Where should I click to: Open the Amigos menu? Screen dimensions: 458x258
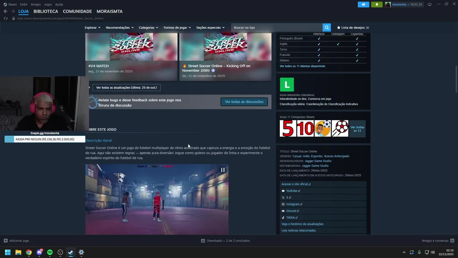[36, 4]
